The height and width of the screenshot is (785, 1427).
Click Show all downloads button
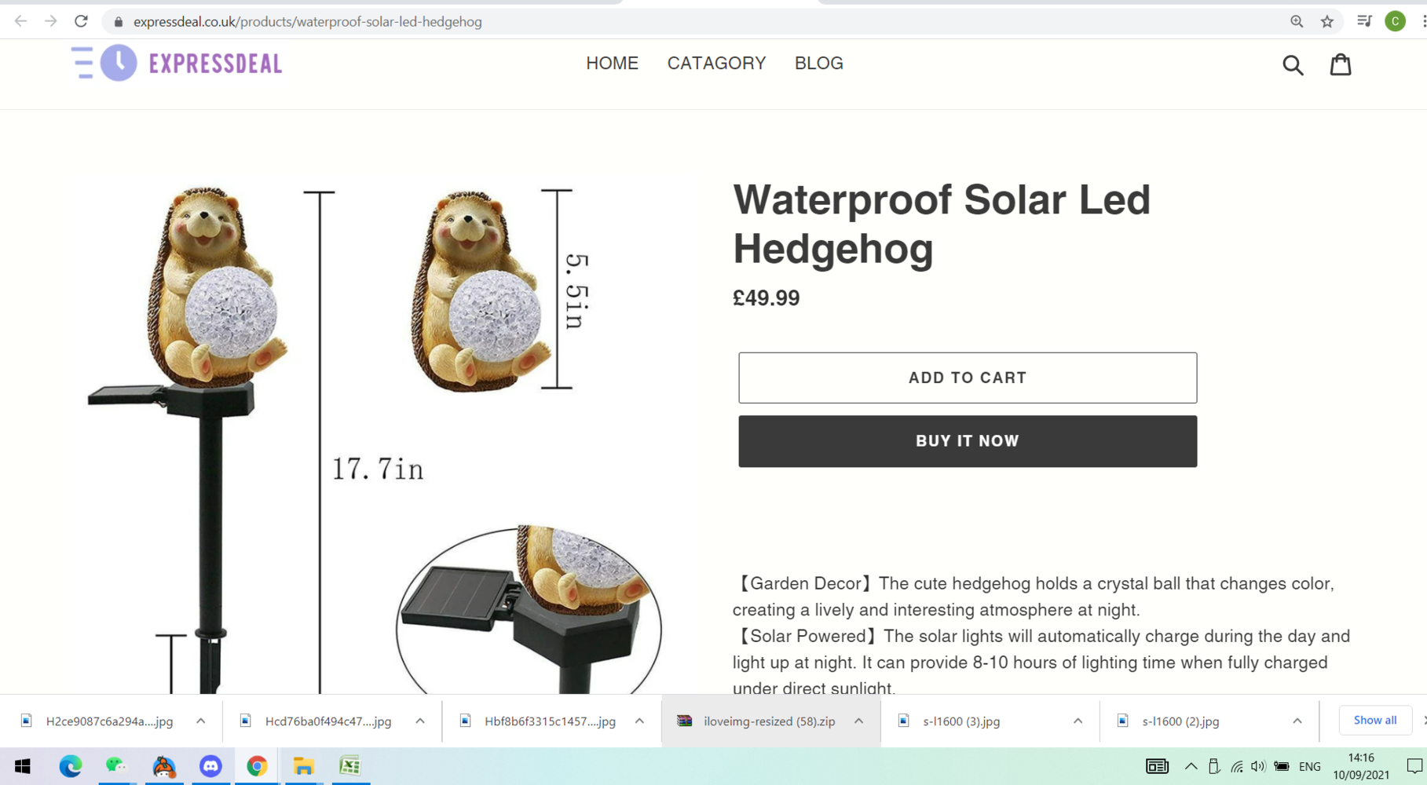tap(1374, 720)
